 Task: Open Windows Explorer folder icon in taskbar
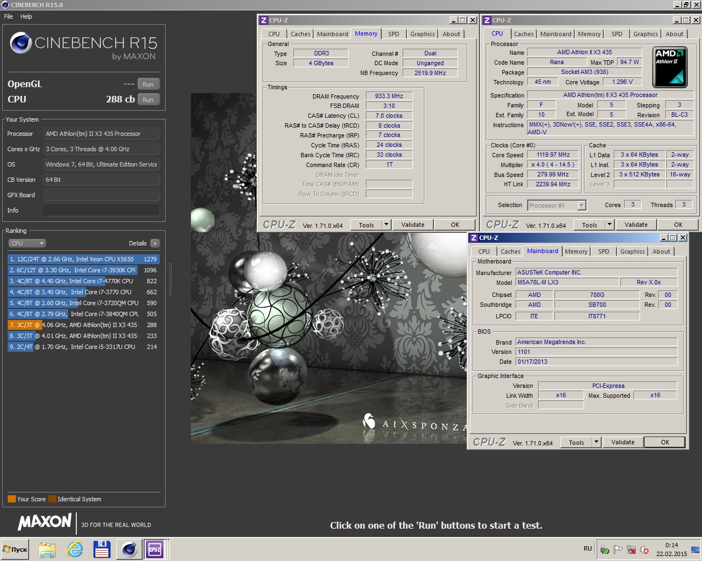pos(47,549)
